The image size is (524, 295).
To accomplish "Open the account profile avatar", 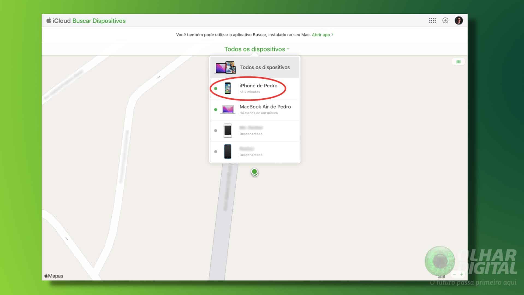I will [458, 20].
